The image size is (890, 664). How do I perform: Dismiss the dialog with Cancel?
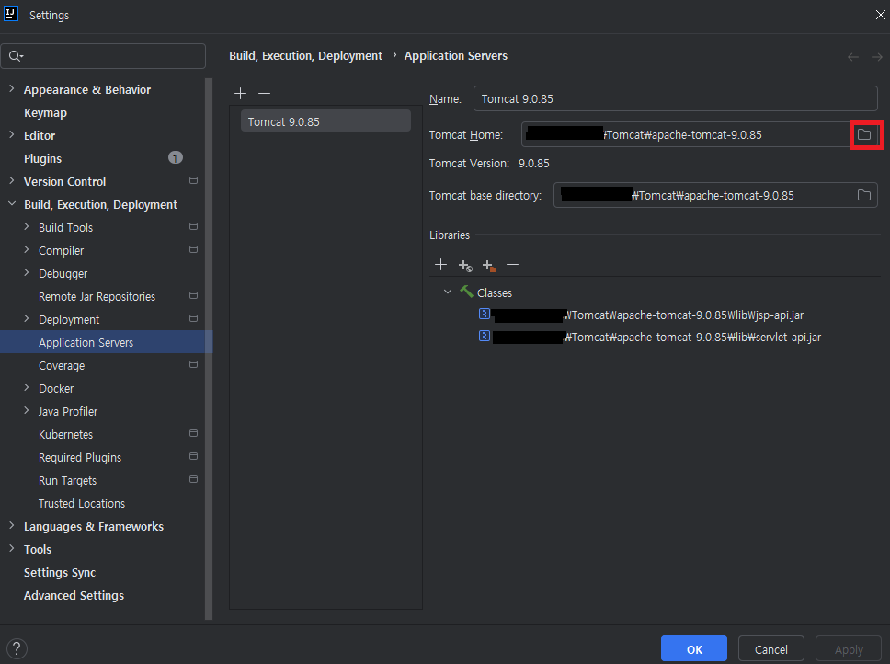(x=770, y=648)
